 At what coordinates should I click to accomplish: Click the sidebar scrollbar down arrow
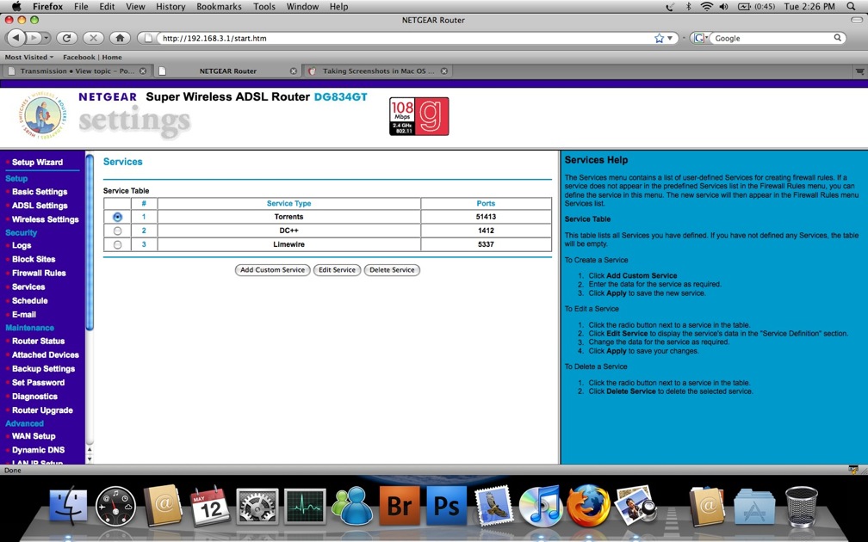pos(90,459)
